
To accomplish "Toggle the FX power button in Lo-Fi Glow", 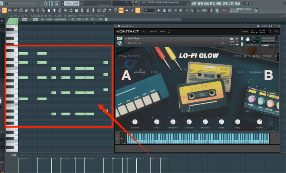I will click(x=245, y=56).
